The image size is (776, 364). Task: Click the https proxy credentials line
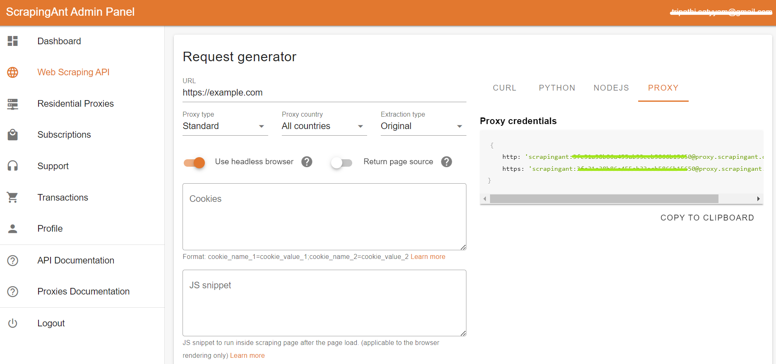click(x=632, y=169)
